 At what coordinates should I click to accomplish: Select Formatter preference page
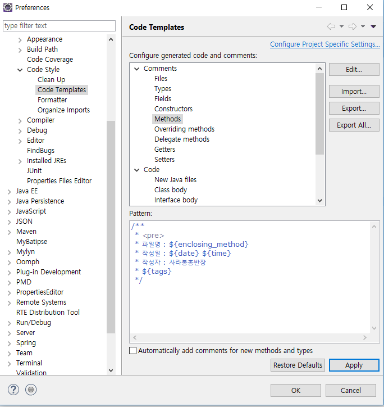pos(52,100)
